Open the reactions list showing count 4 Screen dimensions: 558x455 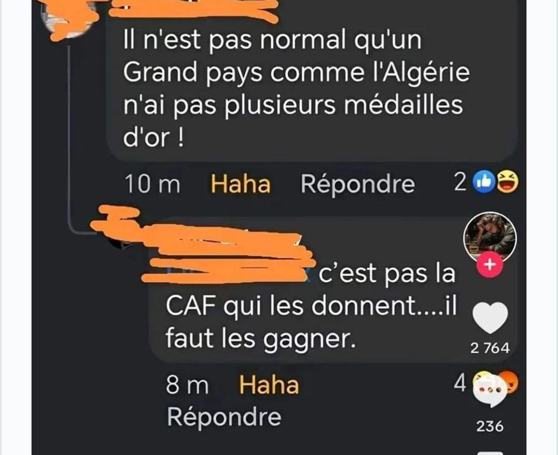[x=459, y=384]
